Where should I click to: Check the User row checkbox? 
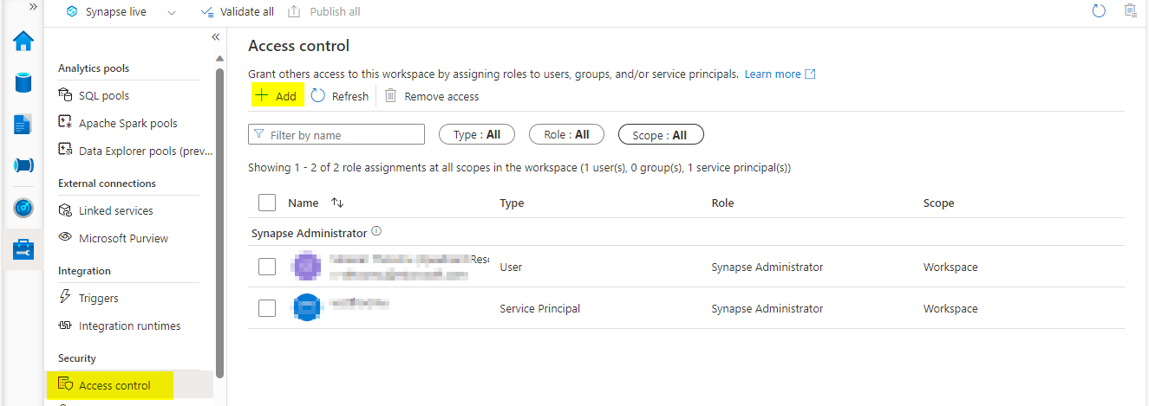[267, 267]
